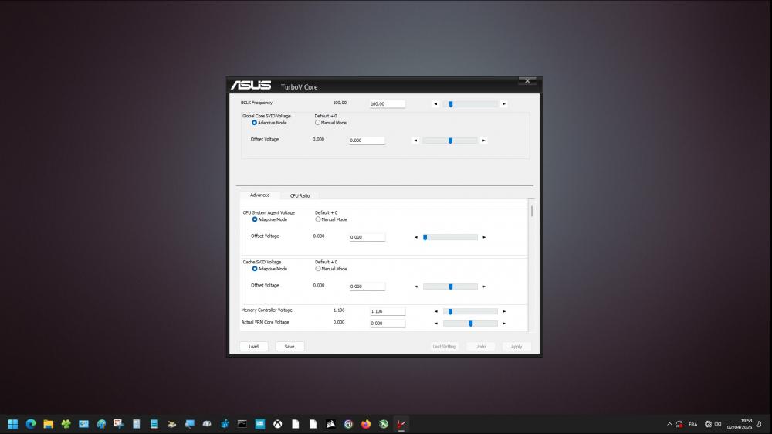Screen dimensions: 772x434
Task: Increase Actual VRM Core Voltage arrow
Action: click(x=504, y=324)
